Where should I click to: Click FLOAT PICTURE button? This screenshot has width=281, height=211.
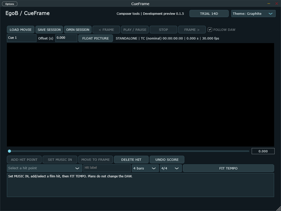96,38
